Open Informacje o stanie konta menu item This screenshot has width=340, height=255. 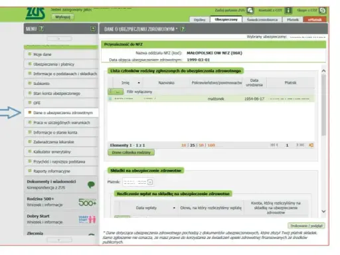tap(61, 132)
